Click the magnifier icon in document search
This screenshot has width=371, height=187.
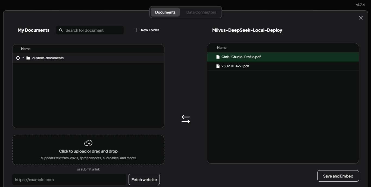point(61,30)
